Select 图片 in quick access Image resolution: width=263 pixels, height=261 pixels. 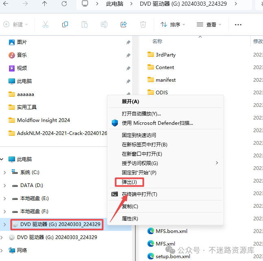(17, 42)
